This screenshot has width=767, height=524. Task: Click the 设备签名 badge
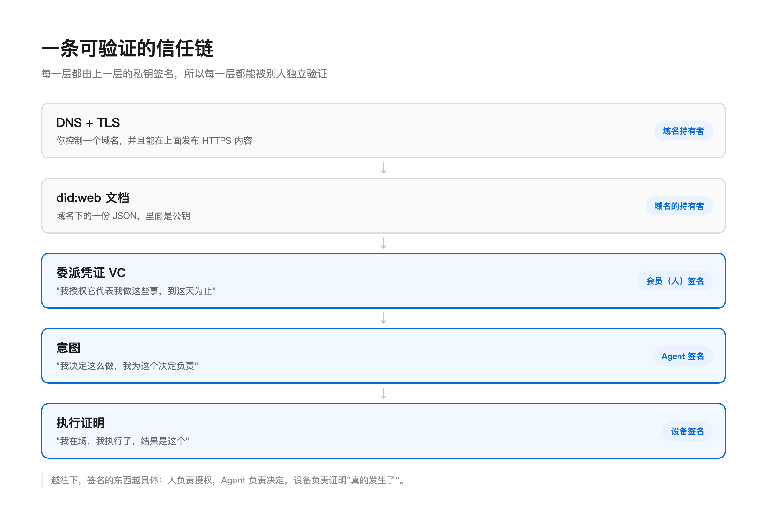(687, 431)
